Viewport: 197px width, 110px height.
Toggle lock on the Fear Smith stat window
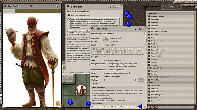click(x=135, y=29)
